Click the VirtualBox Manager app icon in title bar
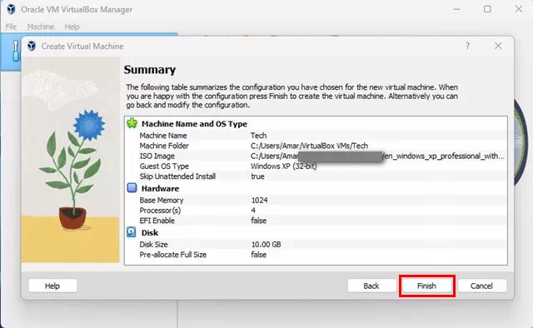This screenshot has width=533, height=328. click(x=11, y=9)
